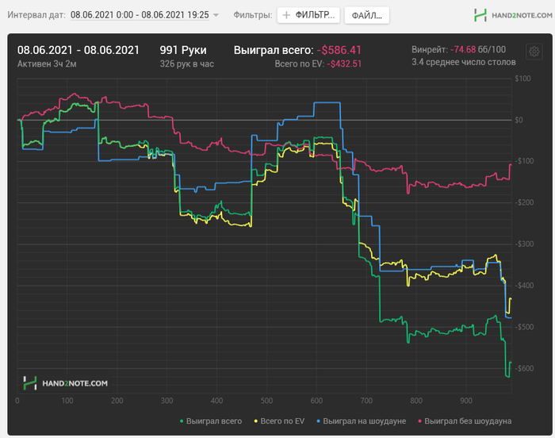The width and height of the screenshot is (555, 438).
Task: Click the 326 рук в час text
Action: [186, 63]
